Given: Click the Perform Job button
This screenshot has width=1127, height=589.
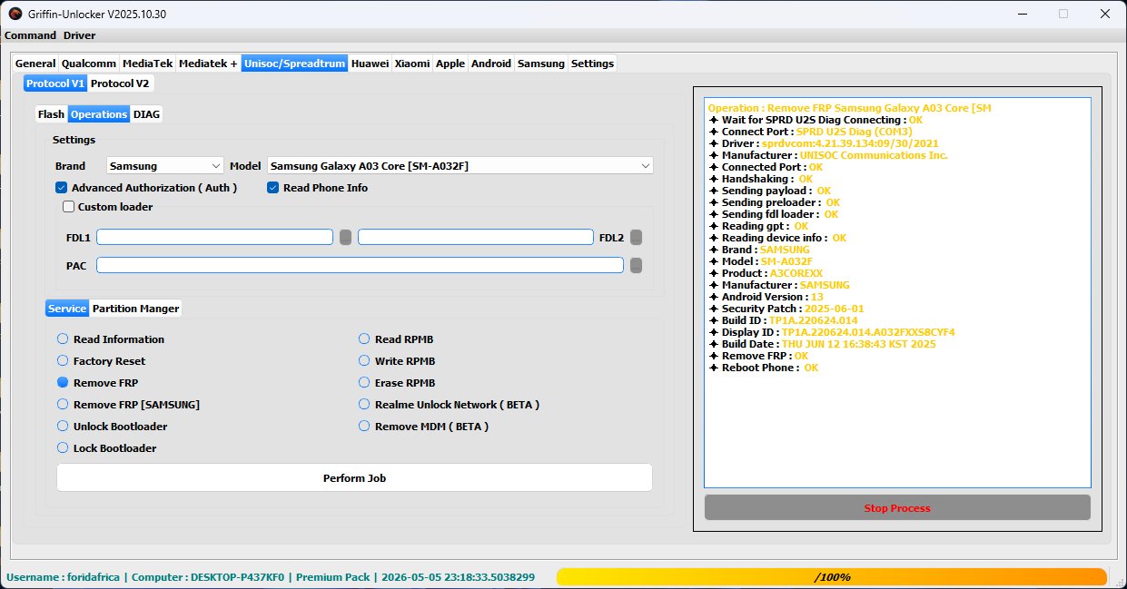Looking at the screenshot, I should [354, 477].
